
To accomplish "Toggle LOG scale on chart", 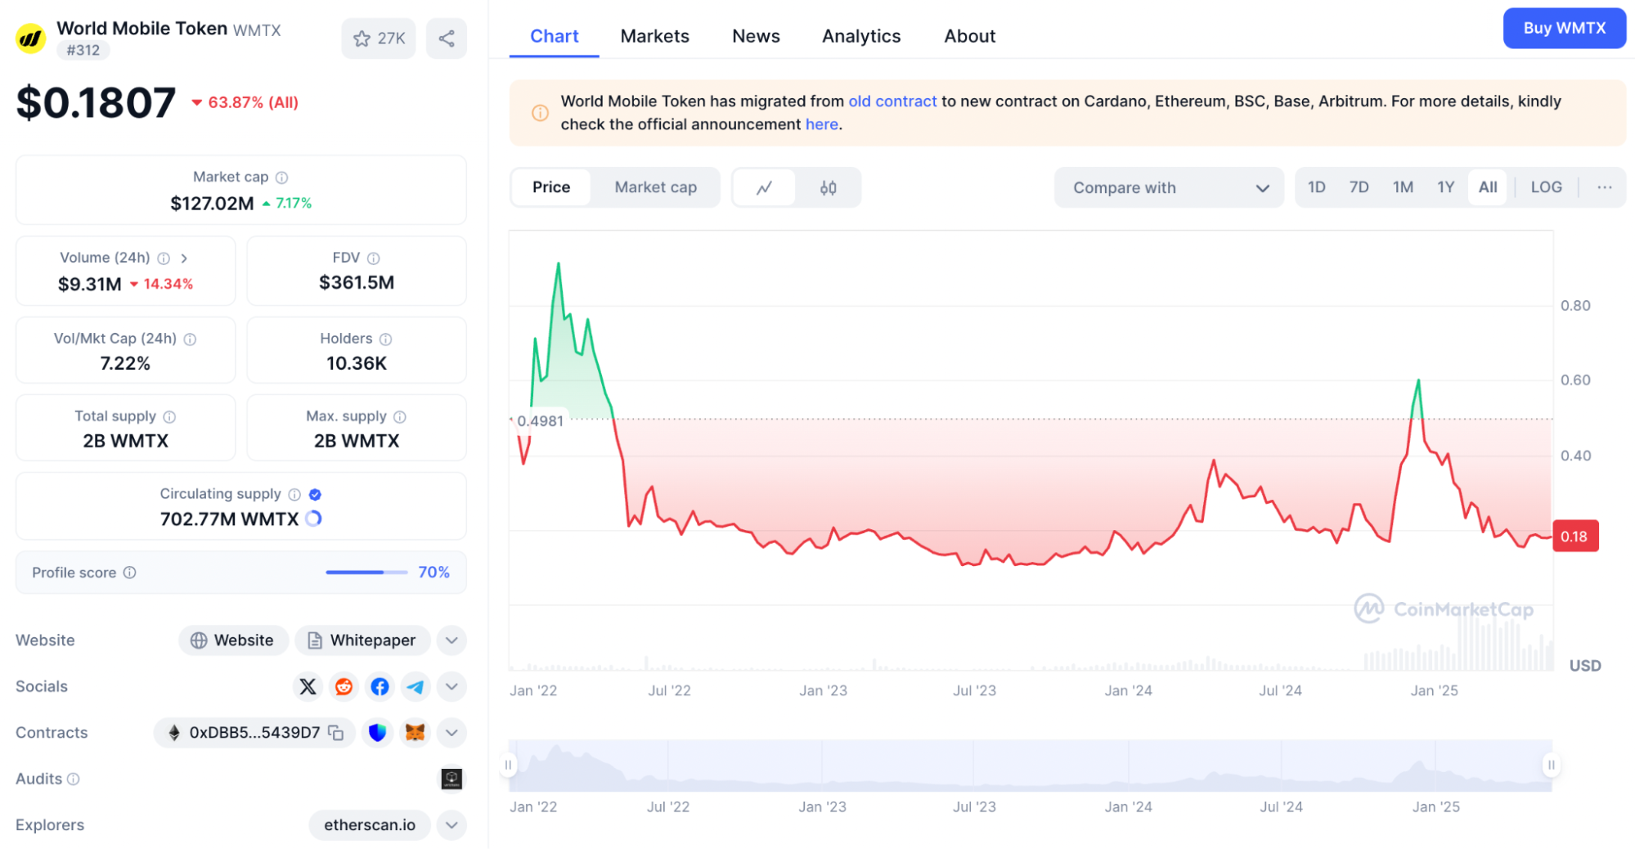I will pos(1546,187).
